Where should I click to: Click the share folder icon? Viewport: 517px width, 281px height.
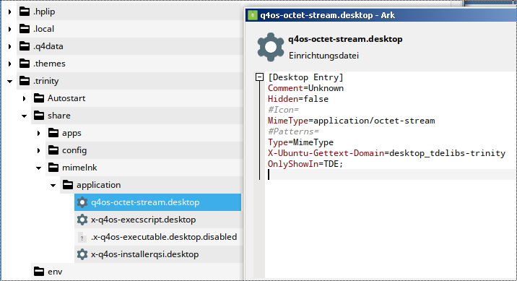click(39, 116)
